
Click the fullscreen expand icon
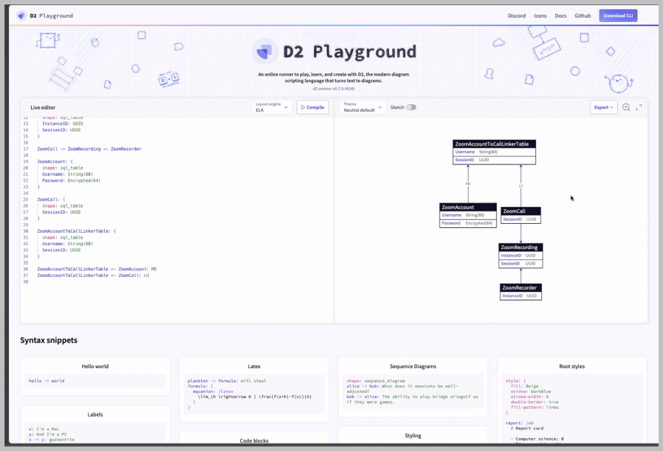coord(639,107)
